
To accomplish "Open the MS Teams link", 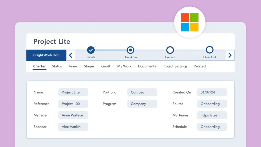I will (x=212, y=115).
